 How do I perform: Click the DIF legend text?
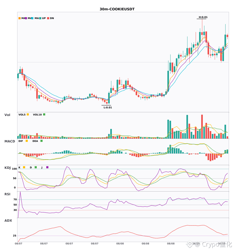point(21,141)
